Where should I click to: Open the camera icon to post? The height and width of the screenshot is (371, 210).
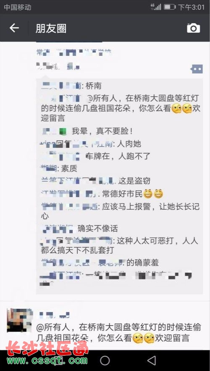click(194, 28)
